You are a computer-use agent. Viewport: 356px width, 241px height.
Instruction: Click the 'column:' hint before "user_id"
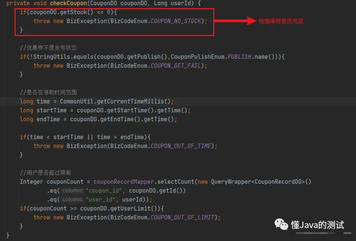tap(73, 200)
